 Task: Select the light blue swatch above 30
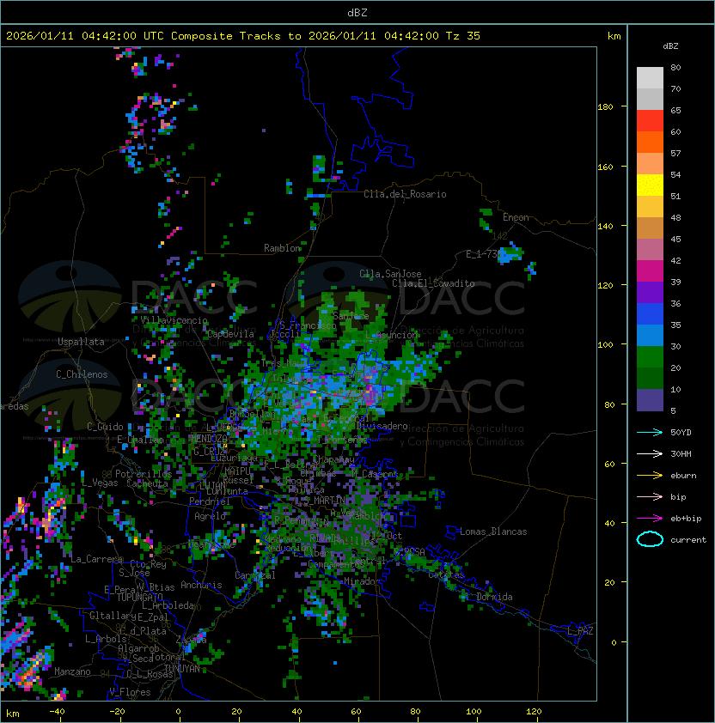click(650, 335)
